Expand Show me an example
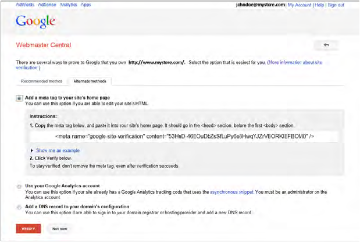 click(x=57, y=151)
